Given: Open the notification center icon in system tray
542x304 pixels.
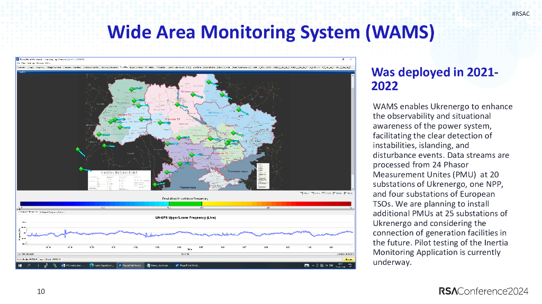Looking at the screenshot, I should click(350, 265).
